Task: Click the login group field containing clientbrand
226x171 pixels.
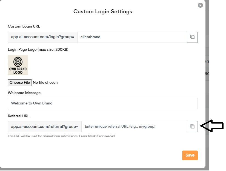Action: pyautogui.click(x=132, y=37)
